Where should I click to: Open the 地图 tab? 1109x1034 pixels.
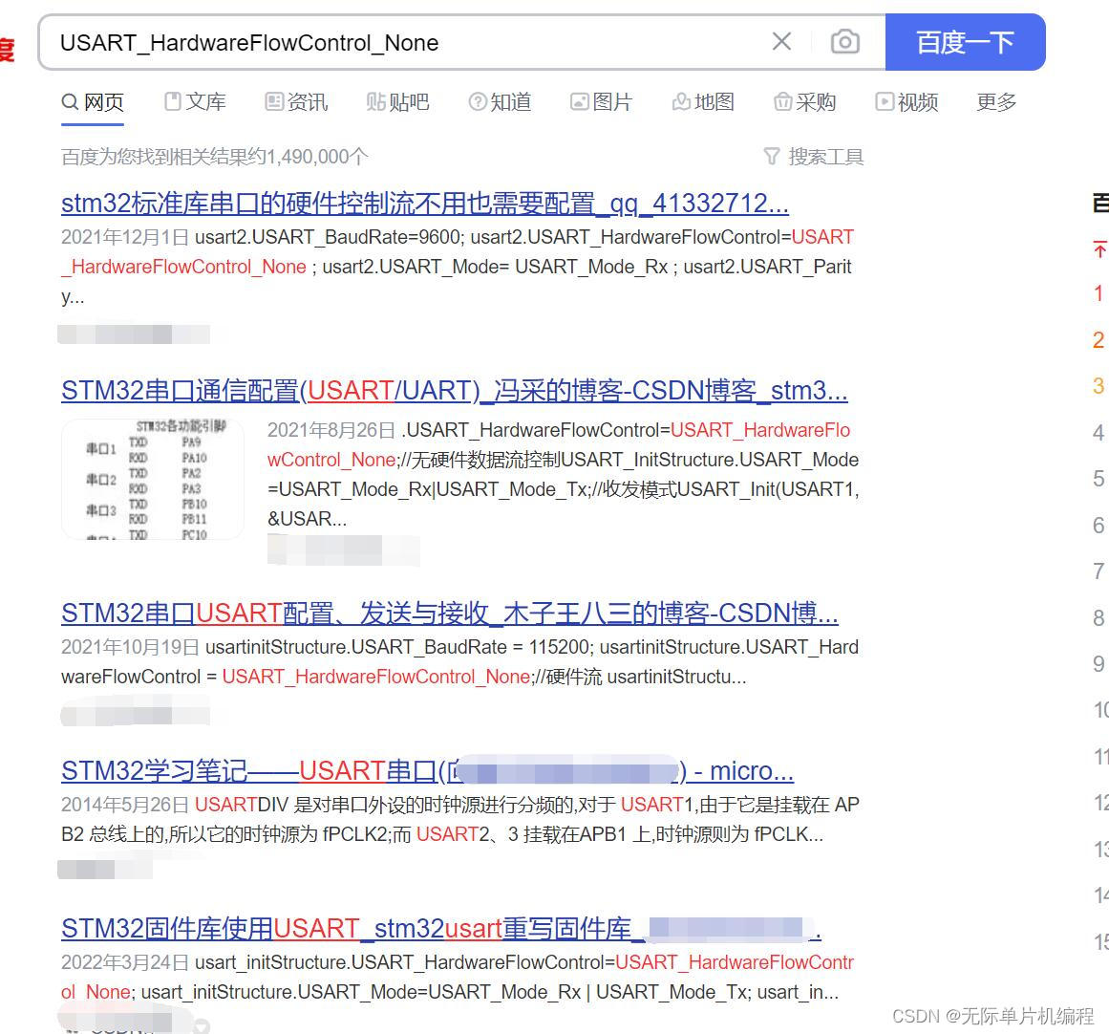704,102
